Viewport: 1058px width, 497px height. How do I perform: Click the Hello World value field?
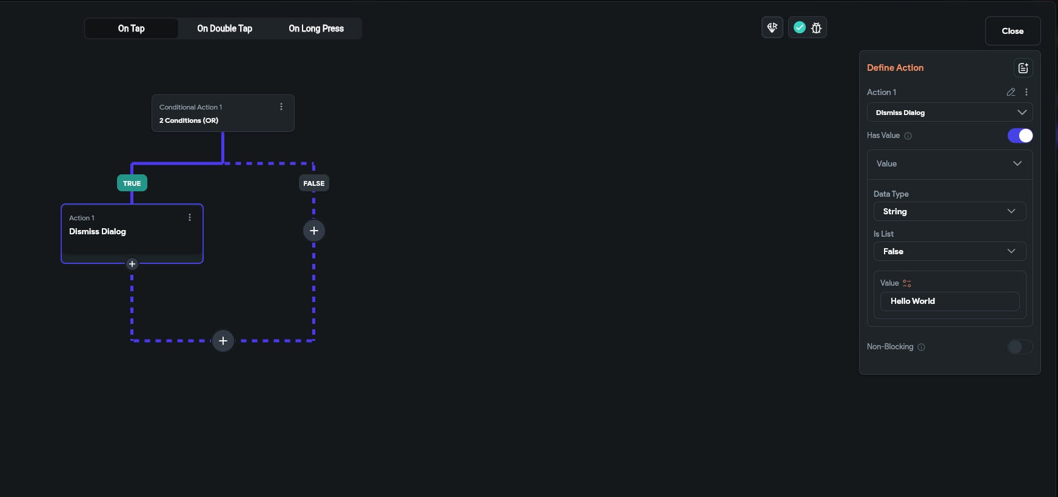coord(949,301)
